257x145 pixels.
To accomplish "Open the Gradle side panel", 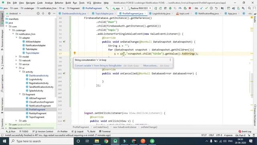I will pyautogui.click(x=255, y=18).
